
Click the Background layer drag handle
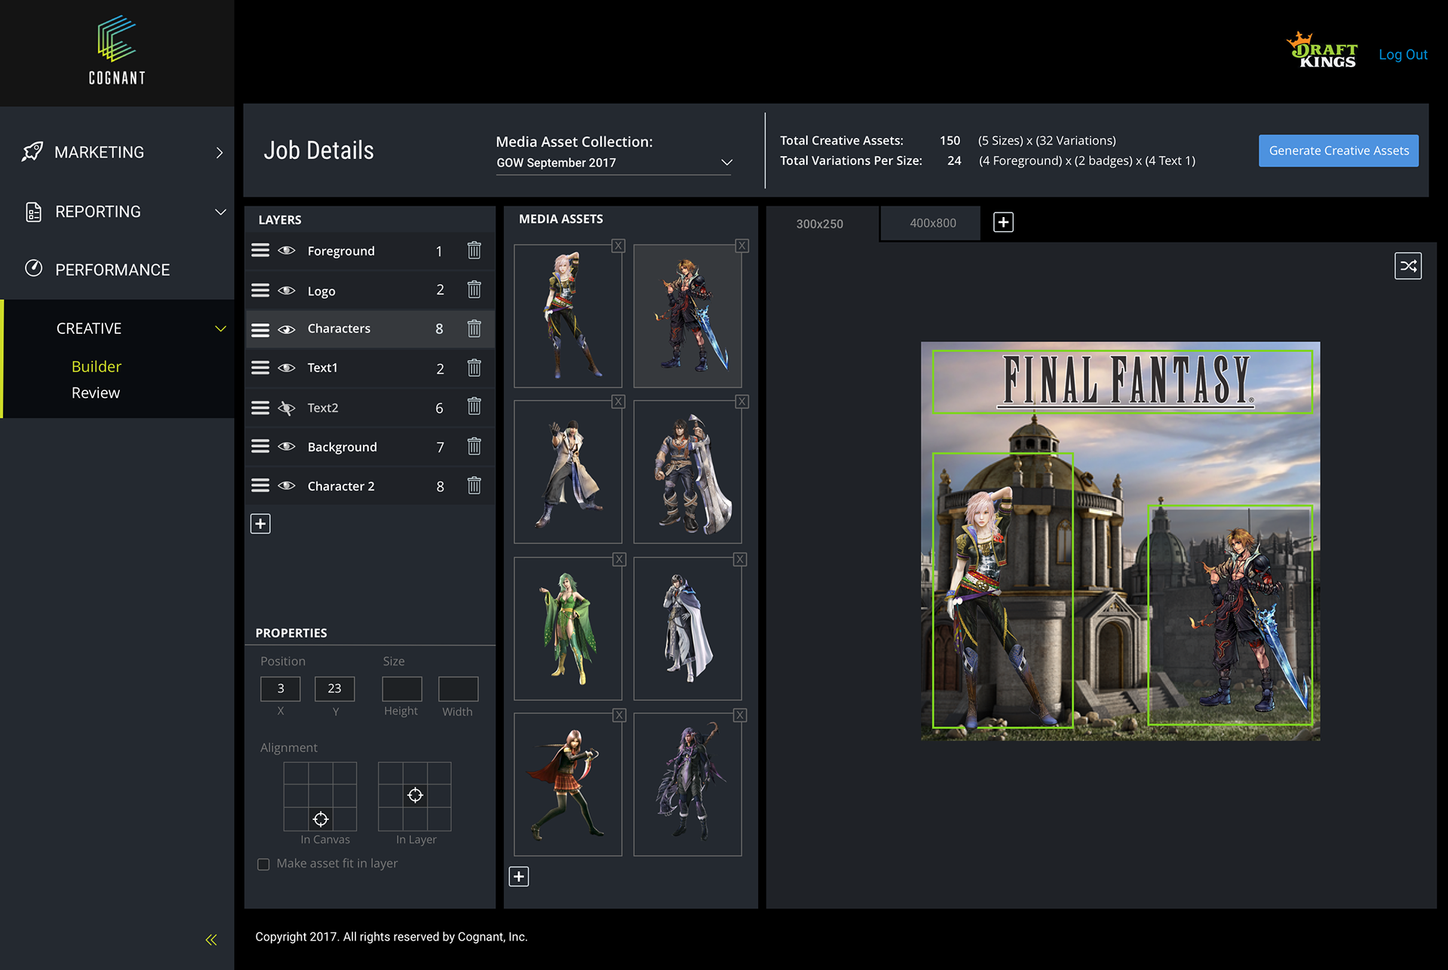click(x=260, y=446)
